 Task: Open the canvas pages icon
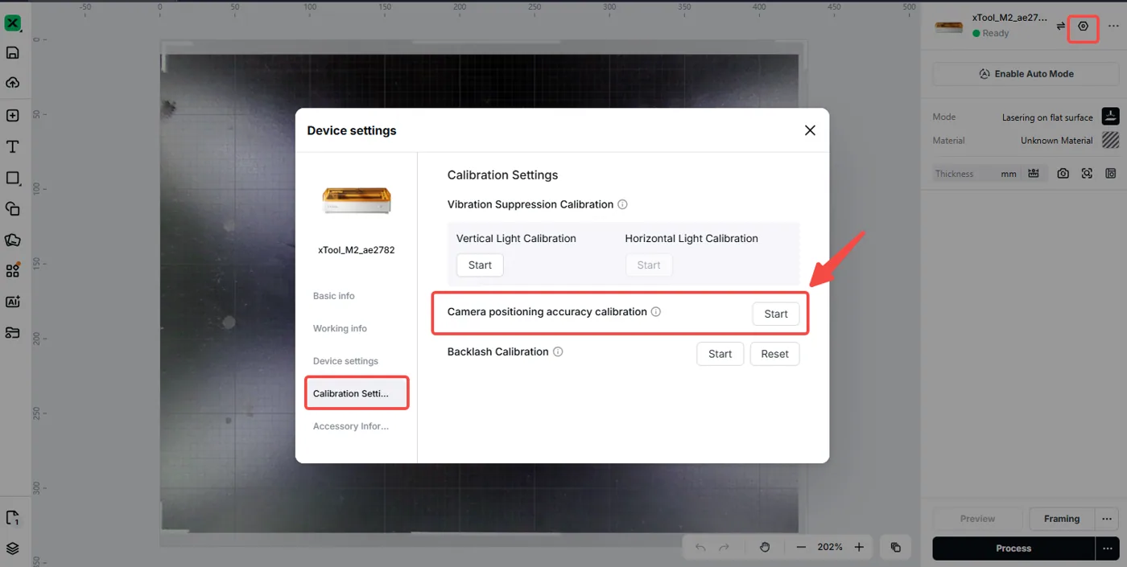coord(12,517)
